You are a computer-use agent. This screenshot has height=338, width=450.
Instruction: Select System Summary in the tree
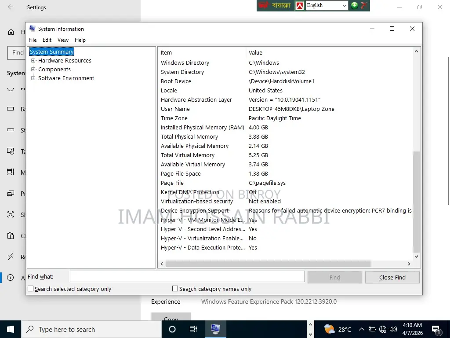pyautogui.click(x=52, y=52)
